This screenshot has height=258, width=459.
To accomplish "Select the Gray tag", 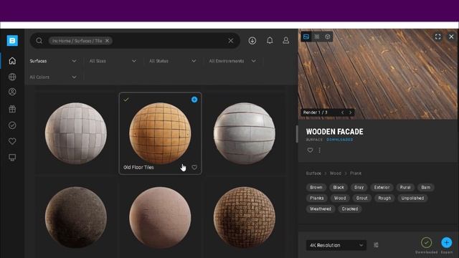I will pos(359,187).
